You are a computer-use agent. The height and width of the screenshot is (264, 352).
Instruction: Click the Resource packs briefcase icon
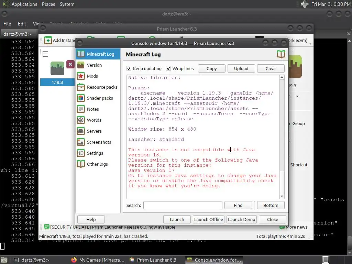pyautogui.click(x=81, y=87)
